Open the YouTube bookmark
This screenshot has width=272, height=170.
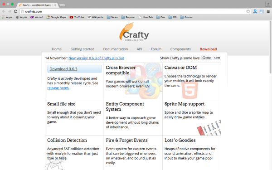tap(77, 17)
